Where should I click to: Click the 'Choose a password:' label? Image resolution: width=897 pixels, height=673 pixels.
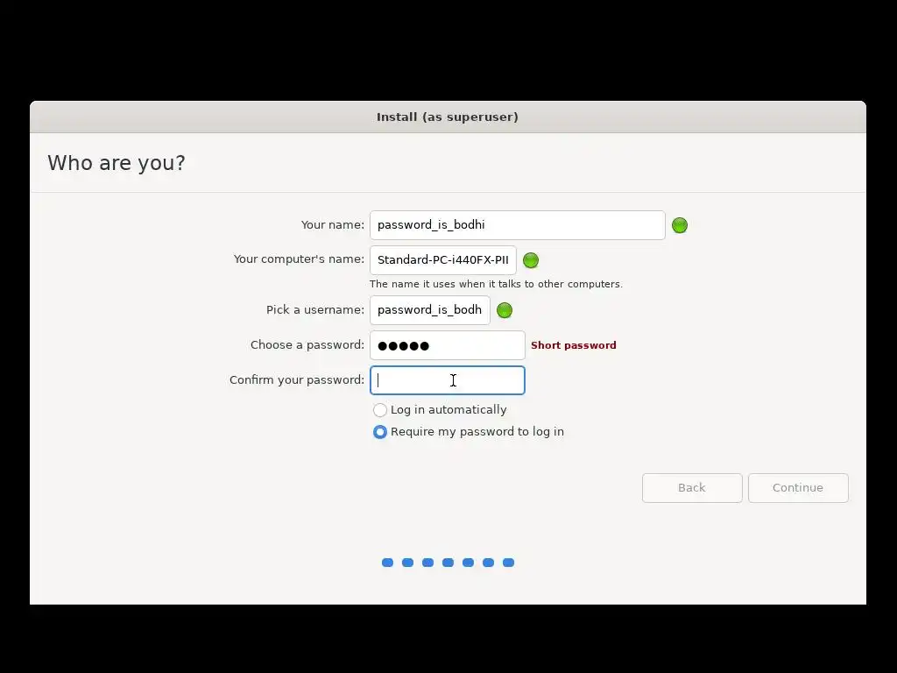[307, 345]
